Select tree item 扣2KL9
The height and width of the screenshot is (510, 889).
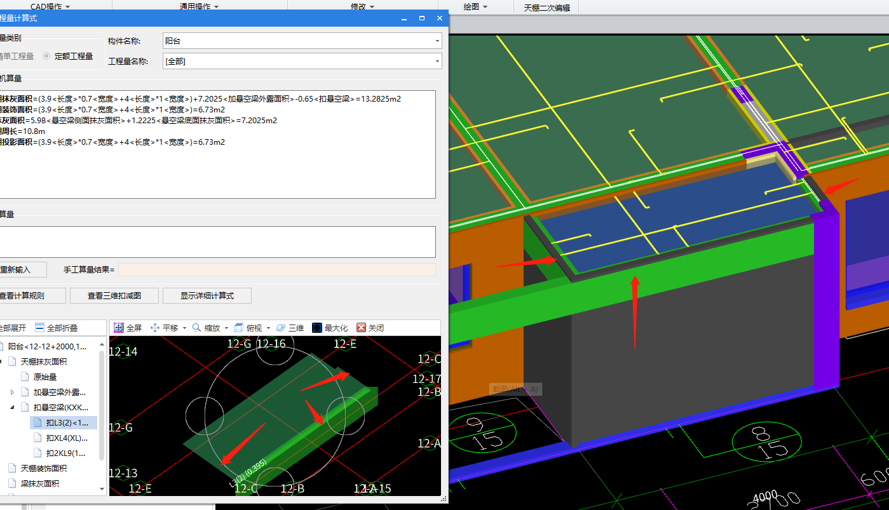click(x=65, y=453)
